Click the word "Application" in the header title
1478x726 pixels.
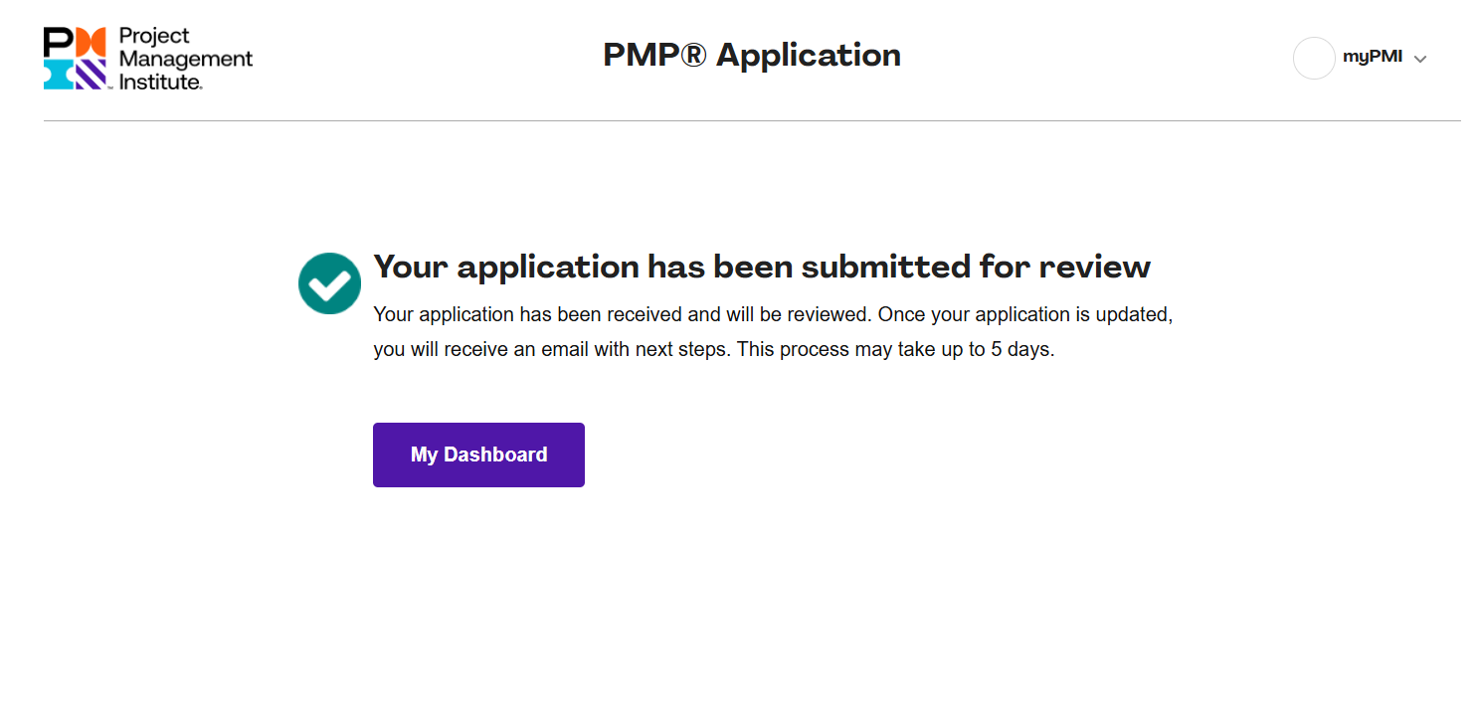point(808,55)
